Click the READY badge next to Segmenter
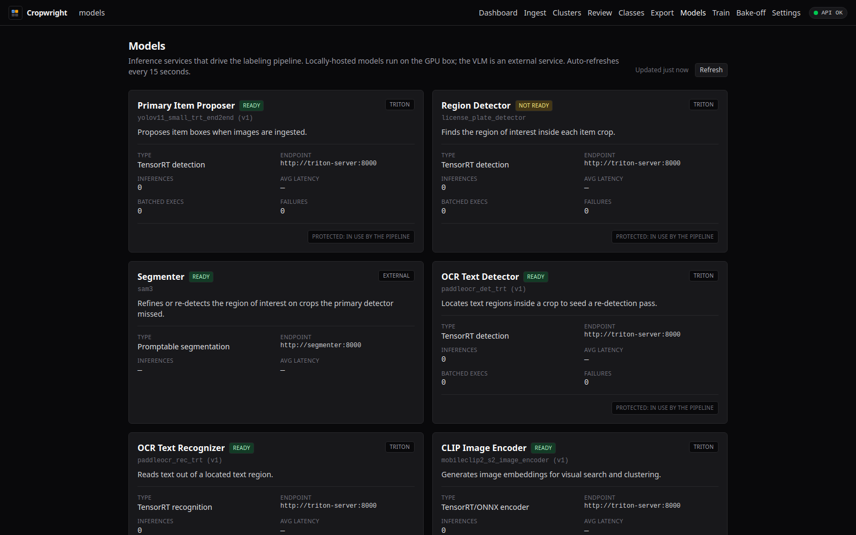This screenshot has height=535, width=856. click(201, 277)
